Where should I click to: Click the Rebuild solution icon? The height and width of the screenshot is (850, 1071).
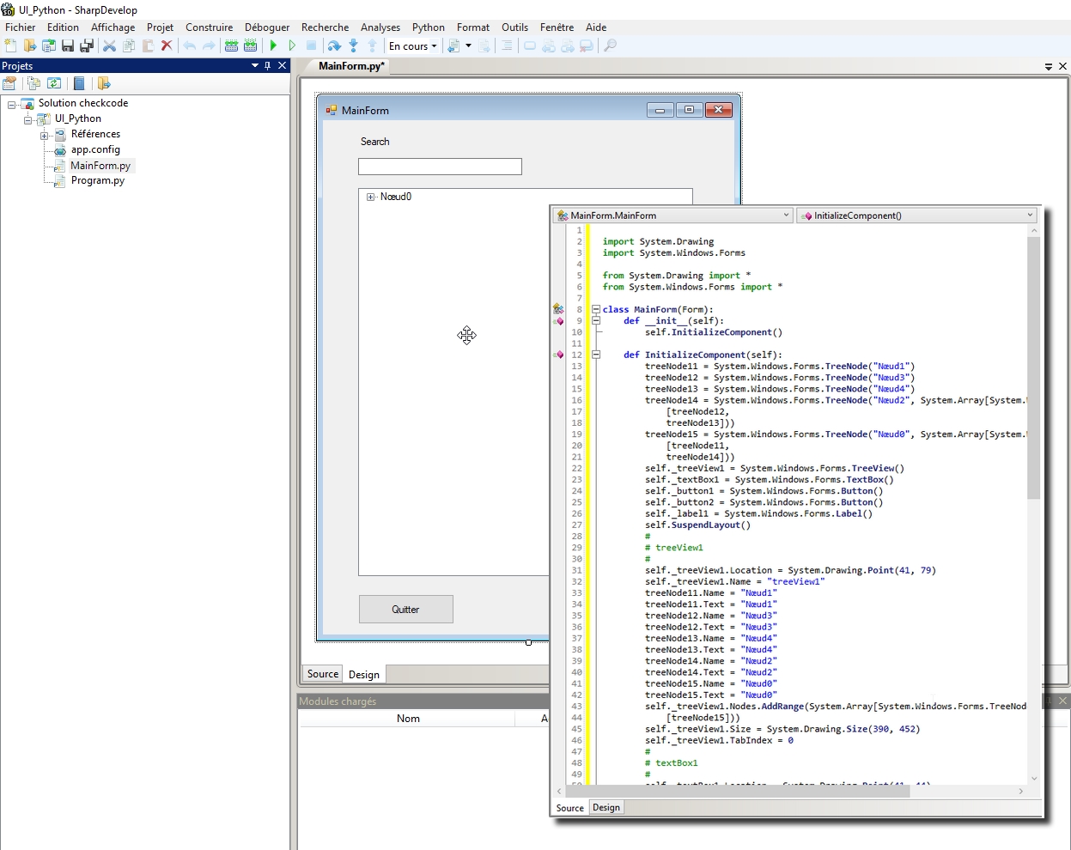click(x=251, y=46)
